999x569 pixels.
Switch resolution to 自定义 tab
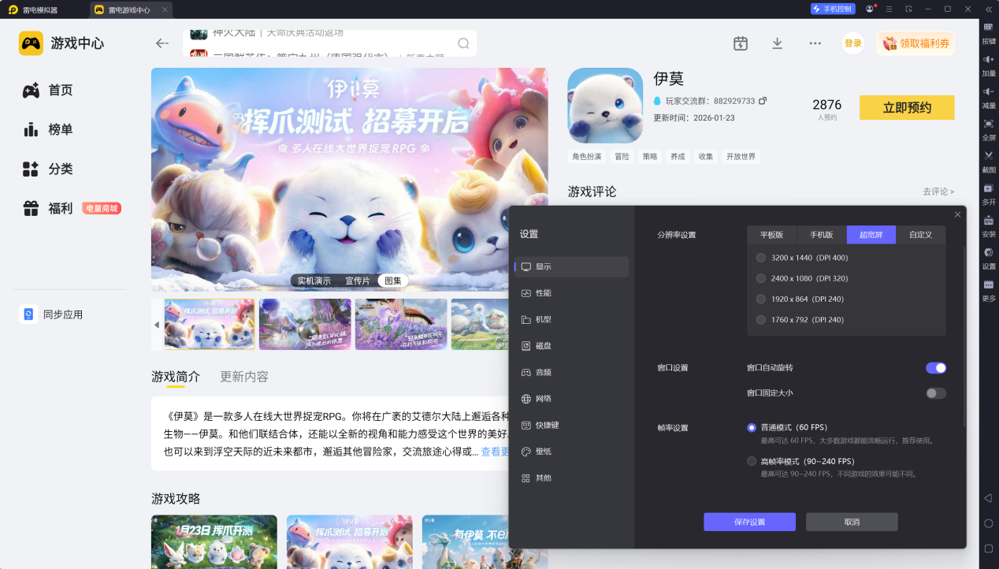click(x=920, y=235)
